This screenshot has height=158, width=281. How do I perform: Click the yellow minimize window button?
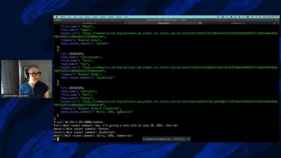pos(58,20)
